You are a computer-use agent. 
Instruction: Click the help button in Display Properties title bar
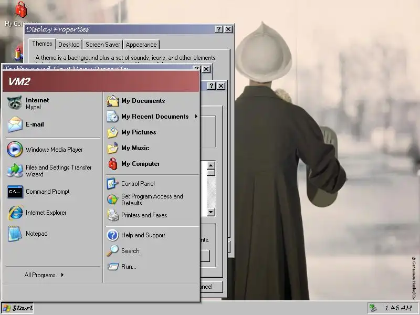(x=218, y=29)
